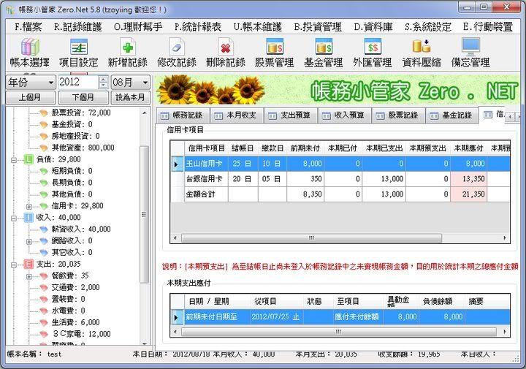Click 設為本月 button

[130, 97]
